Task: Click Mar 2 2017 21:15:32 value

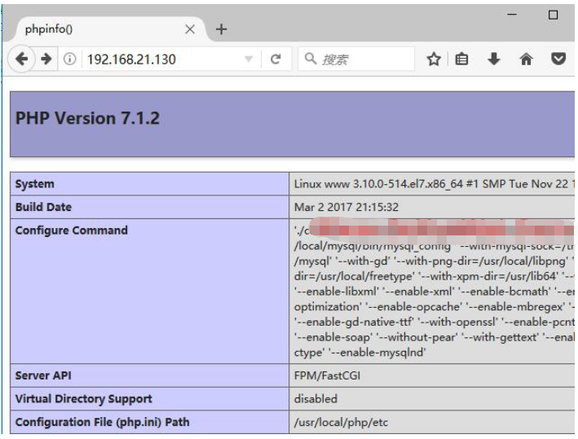Action: [x=346, y=207]
